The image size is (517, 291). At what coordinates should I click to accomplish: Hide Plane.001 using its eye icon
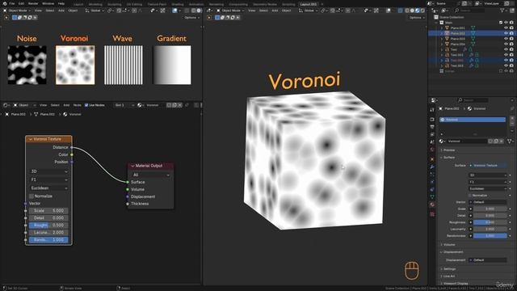tap(506, 28)
